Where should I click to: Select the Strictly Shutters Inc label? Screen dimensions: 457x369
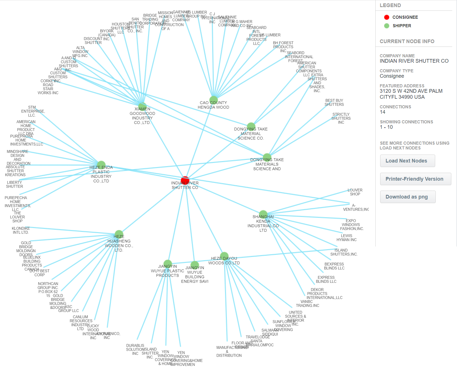coord(341,118)
